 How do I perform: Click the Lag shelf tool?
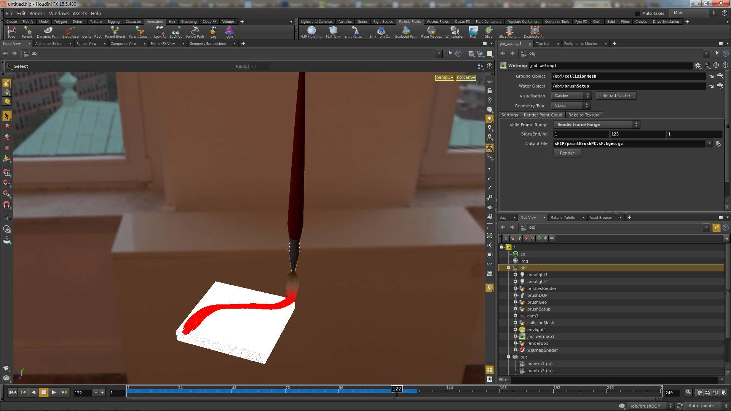(213, 32)
